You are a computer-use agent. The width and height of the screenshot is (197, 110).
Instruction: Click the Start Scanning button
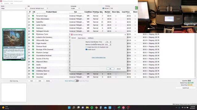click(14, 81)
